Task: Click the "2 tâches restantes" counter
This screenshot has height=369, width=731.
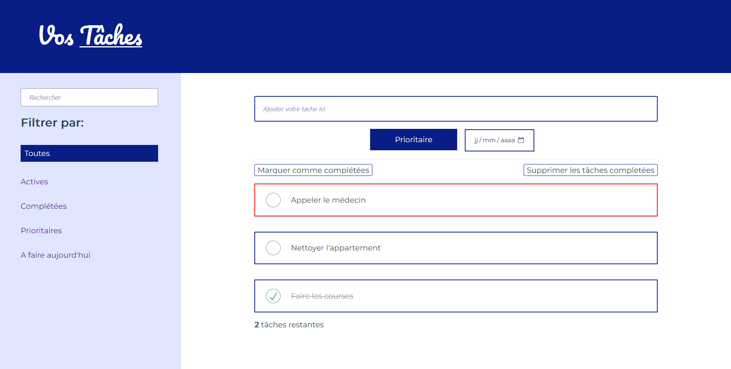Action: point(289,325)
